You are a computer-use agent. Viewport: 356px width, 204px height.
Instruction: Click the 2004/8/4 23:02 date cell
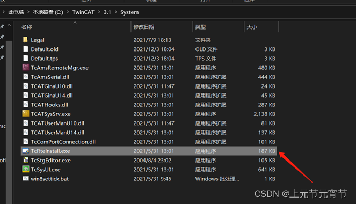(x=152, y=161)
